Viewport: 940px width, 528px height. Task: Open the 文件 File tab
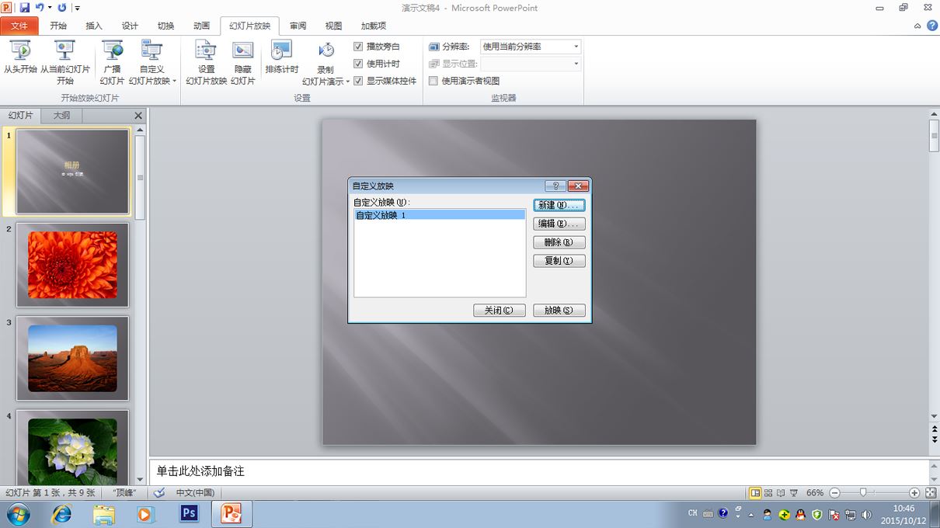(x=19, y=26)
